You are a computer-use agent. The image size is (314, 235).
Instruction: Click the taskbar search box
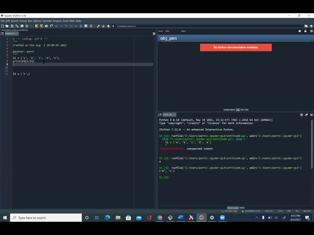pos(46,217)
